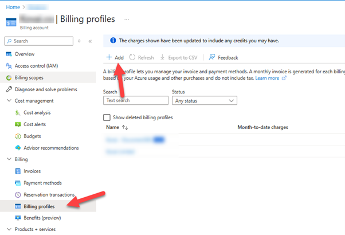This screenshot has width=345, height=235.
Task: Select Advisor recommendations sidebar item
Action: (51, 148)
